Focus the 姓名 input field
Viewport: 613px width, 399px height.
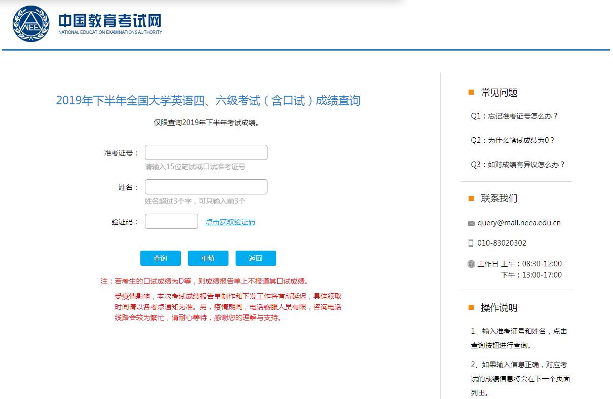click(x=206, y=187)
